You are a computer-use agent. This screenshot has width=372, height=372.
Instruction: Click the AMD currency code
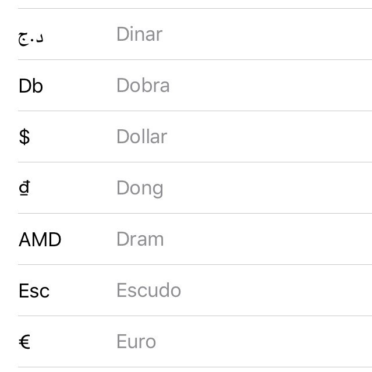40,239
